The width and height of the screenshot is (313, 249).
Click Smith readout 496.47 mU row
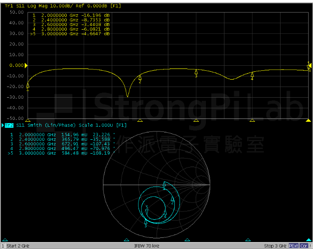tap(62, 149)
